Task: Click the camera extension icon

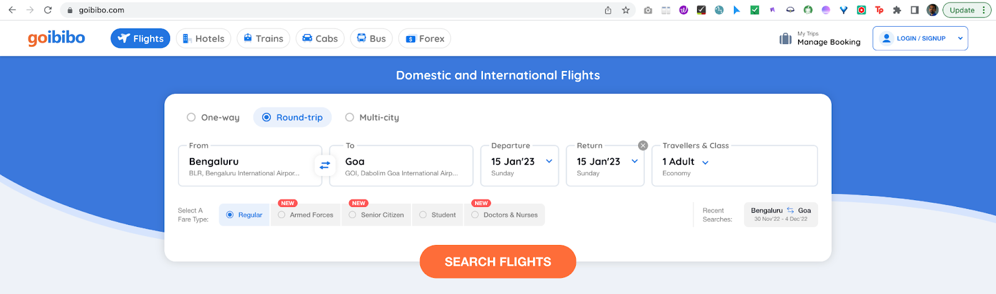Action: pyautogui.click(x=648, y=10)
